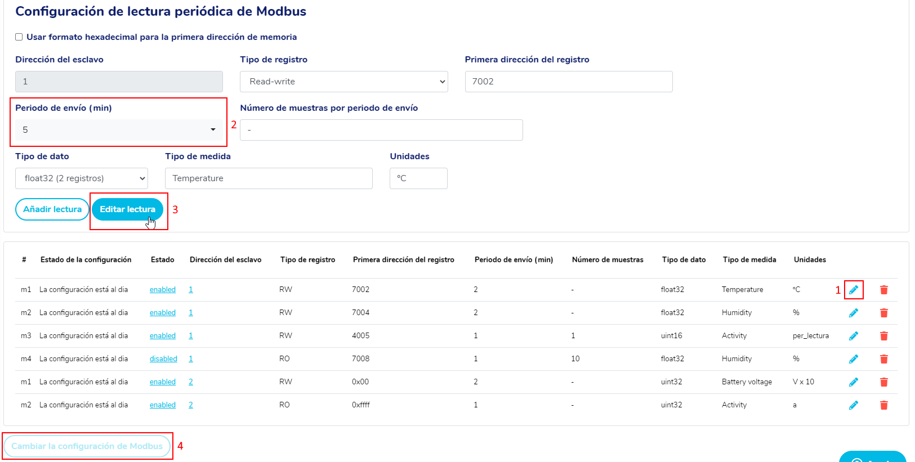
Task: Click the pencil icon for Battery voltage
Action: tap(853, 382)
